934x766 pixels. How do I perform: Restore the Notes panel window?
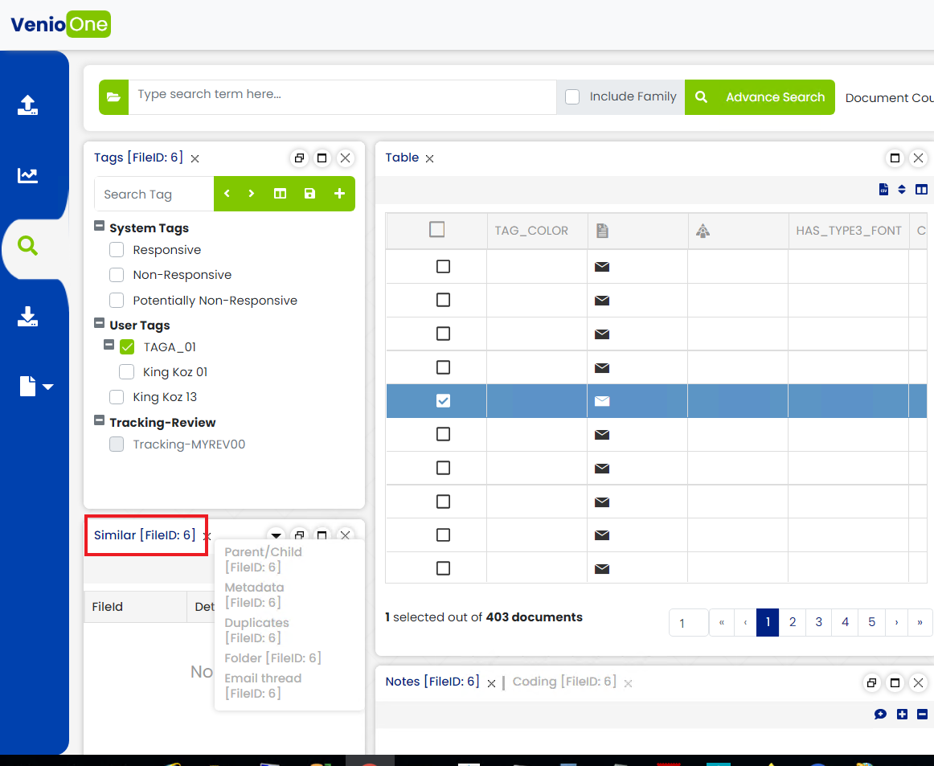871,682
